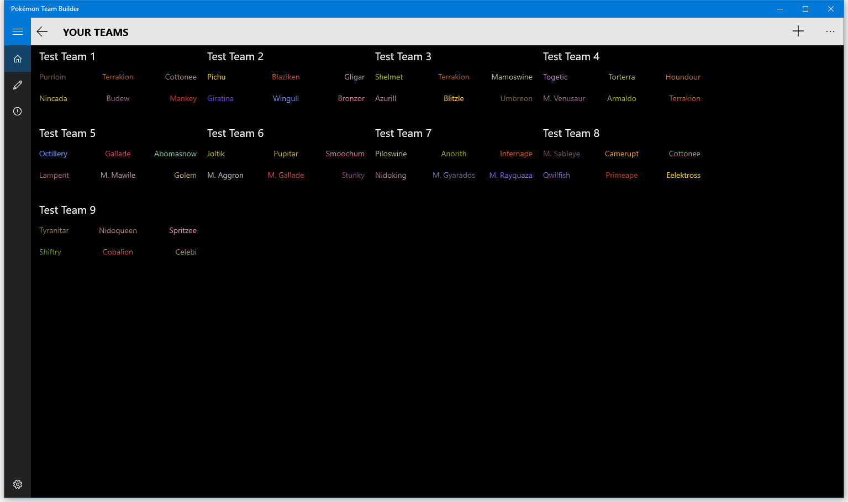Select Infernape in Test Team 7
Viewport: 848px width, 502px height.
(x=516, y=154)
